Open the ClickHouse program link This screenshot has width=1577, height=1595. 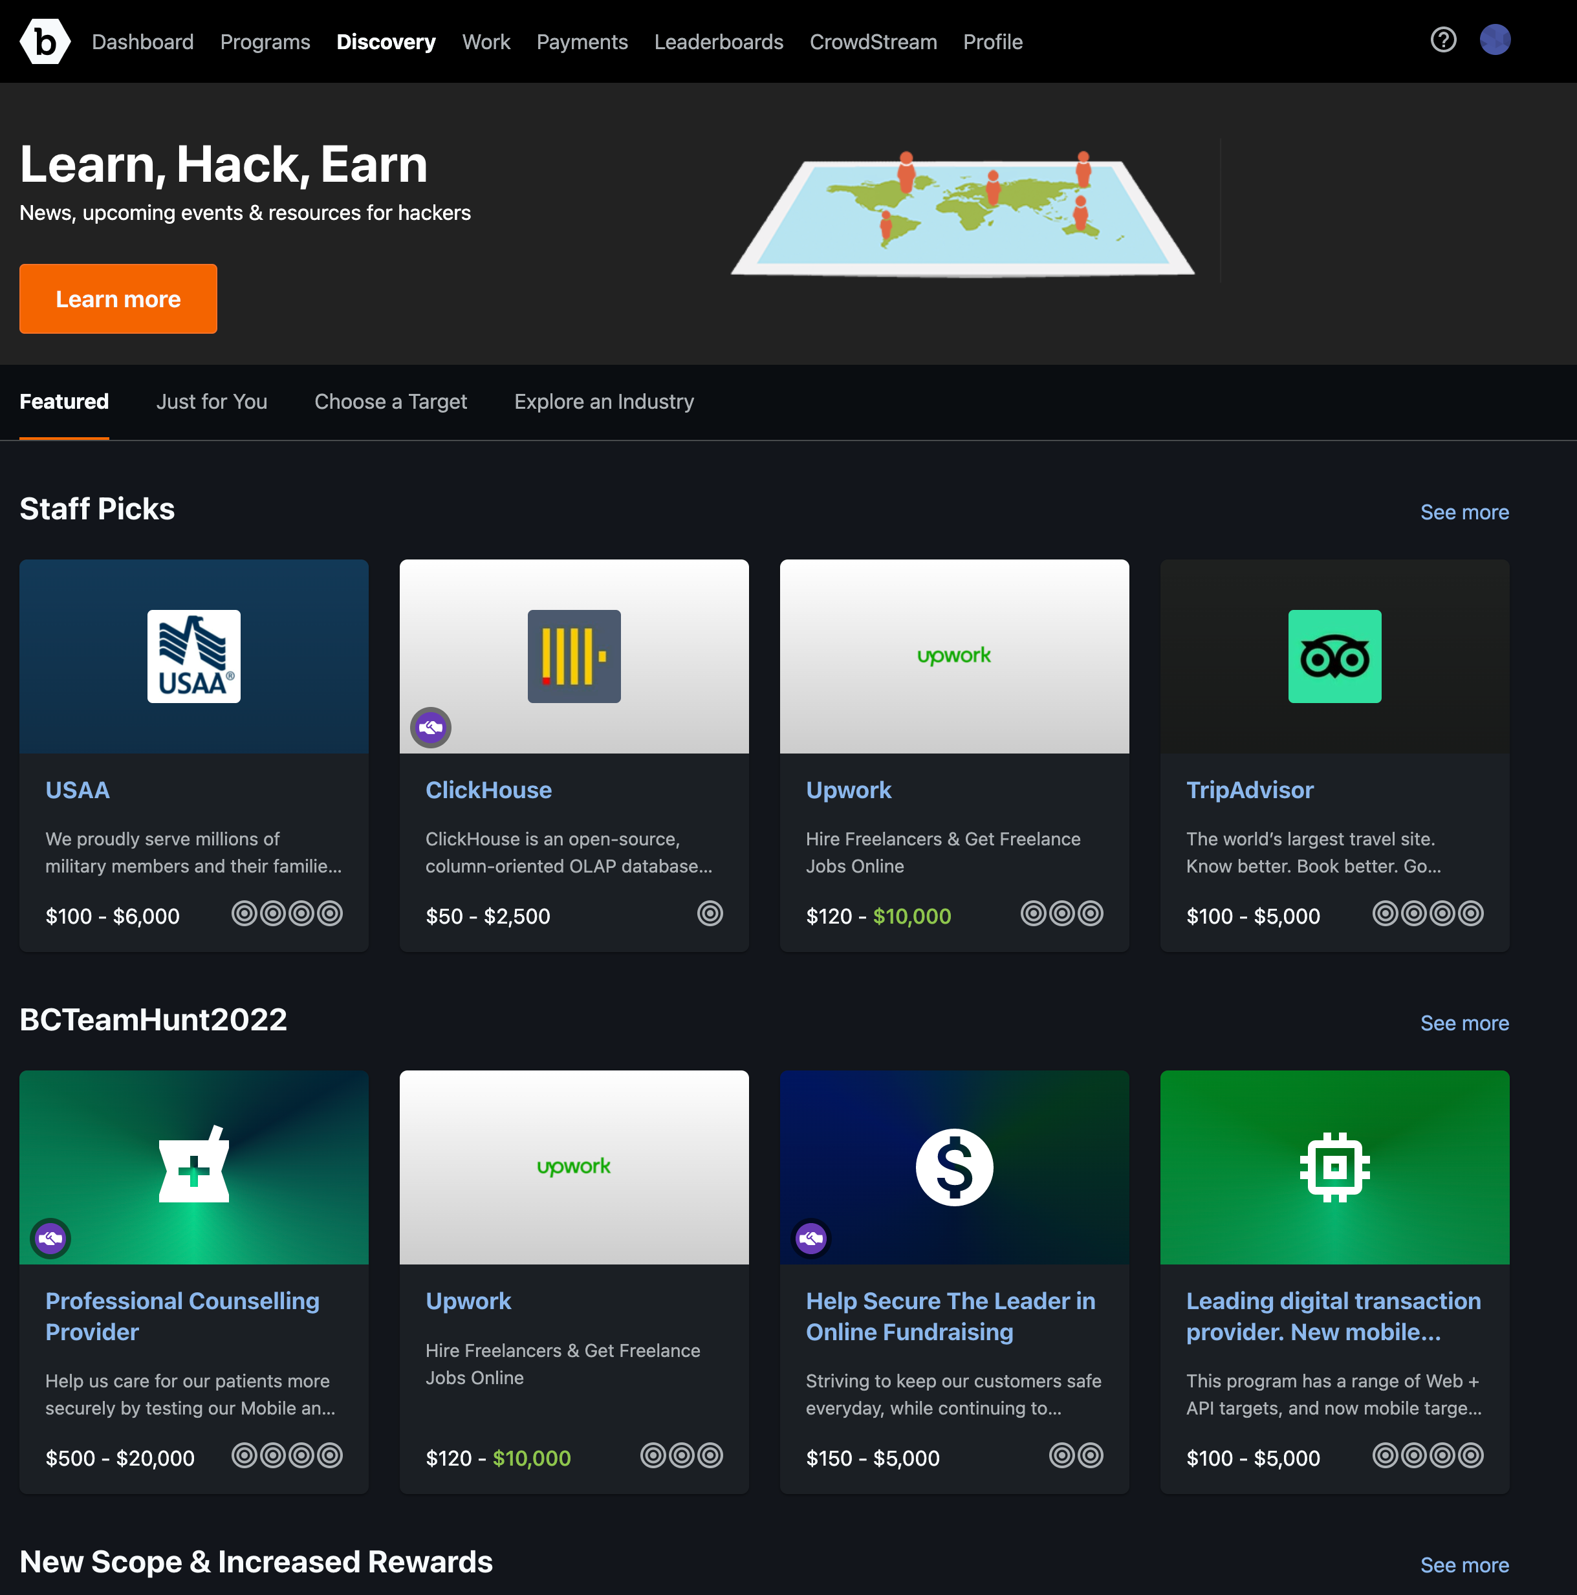[x=489, y=790]
